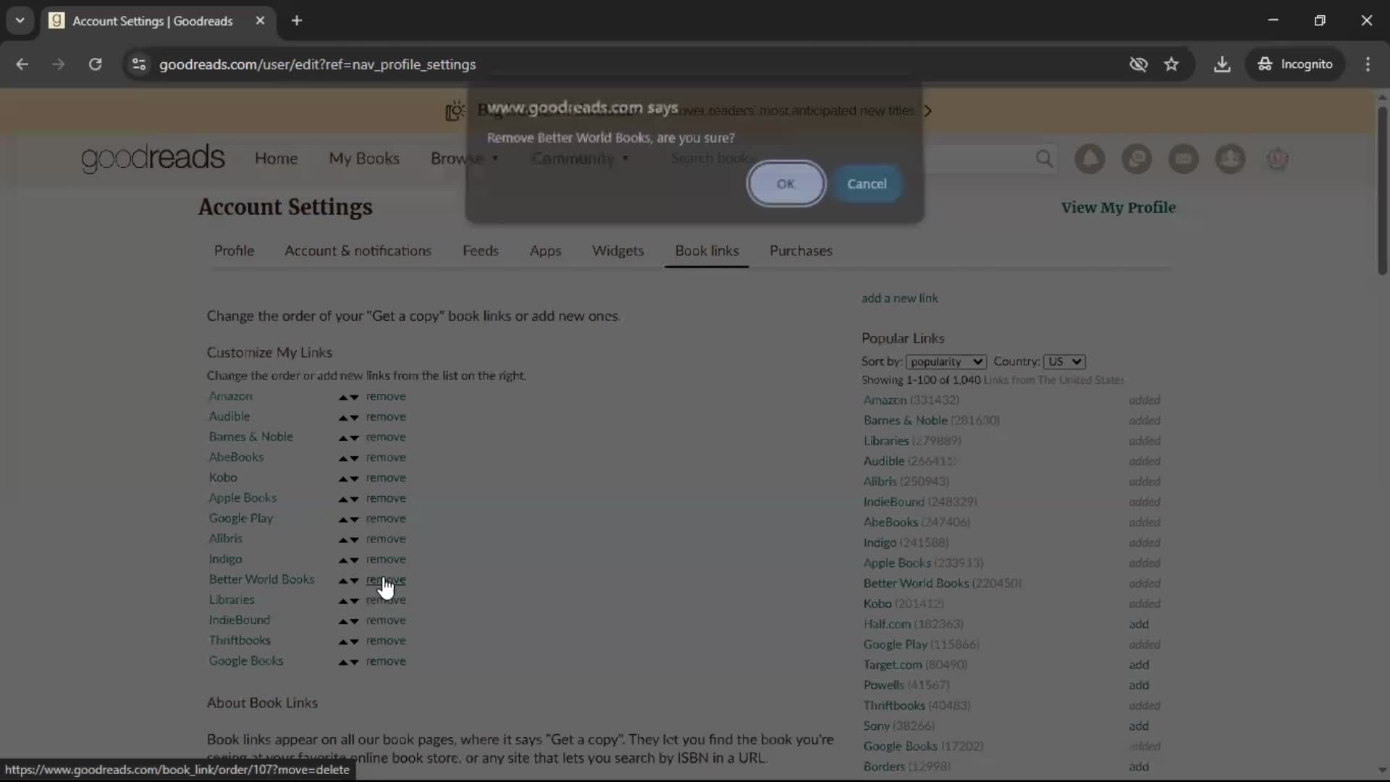Bookmark this page with the star icon
1390x782 pixels.
(x=1171, y=64)
